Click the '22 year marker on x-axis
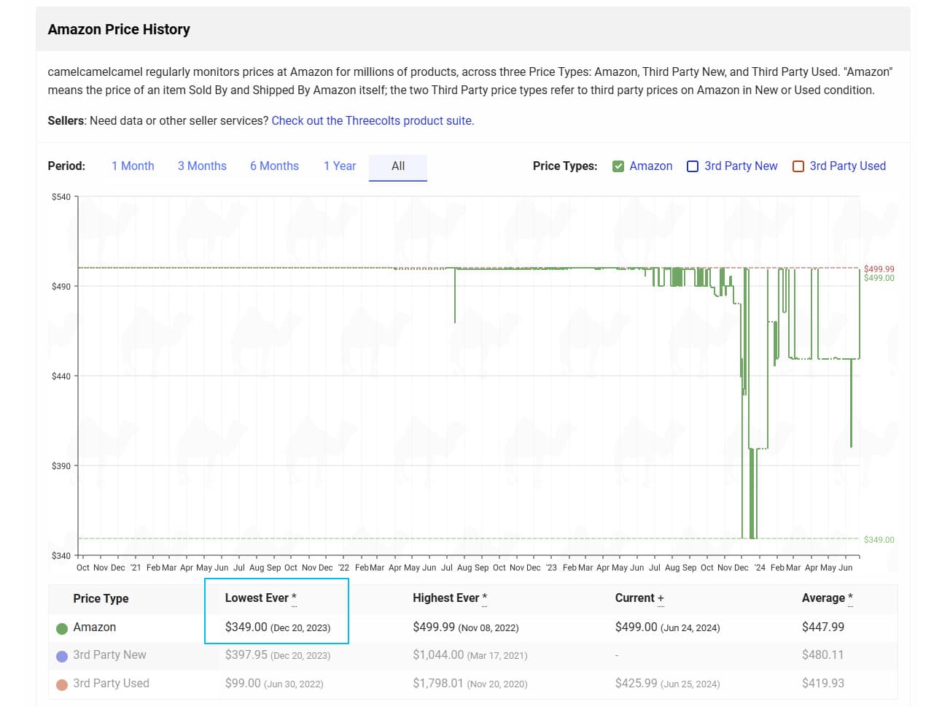 (343, 568)
